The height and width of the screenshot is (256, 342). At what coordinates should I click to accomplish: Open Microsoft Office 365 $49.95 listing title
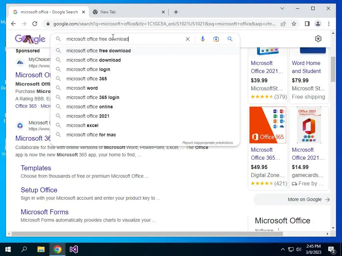click(265, 154)
